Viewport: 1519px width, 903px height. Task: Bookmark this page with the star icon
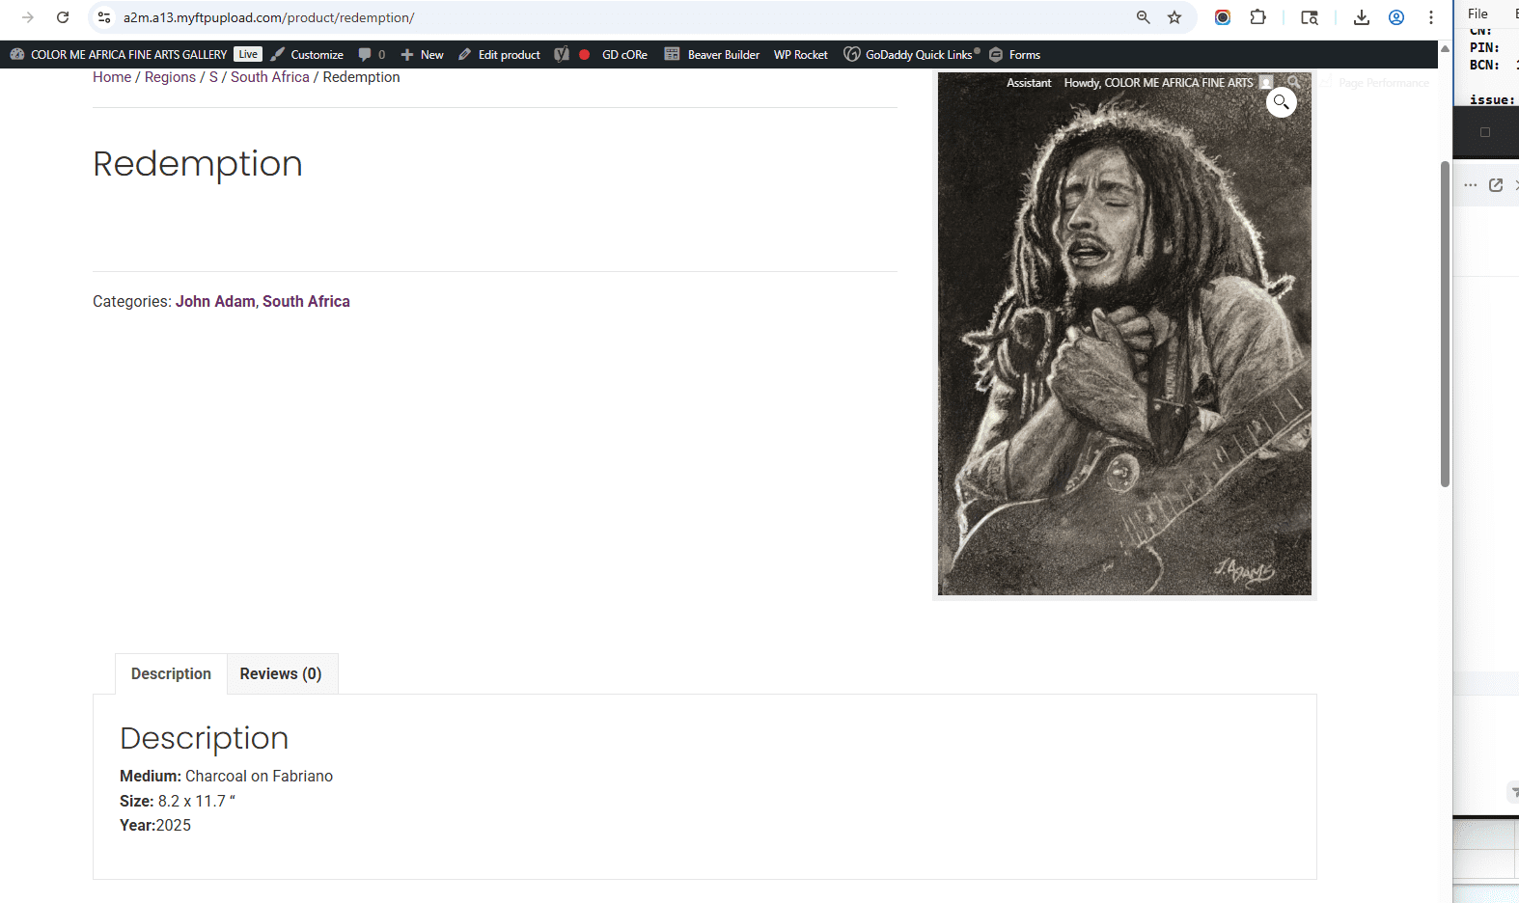[1174, 17]
